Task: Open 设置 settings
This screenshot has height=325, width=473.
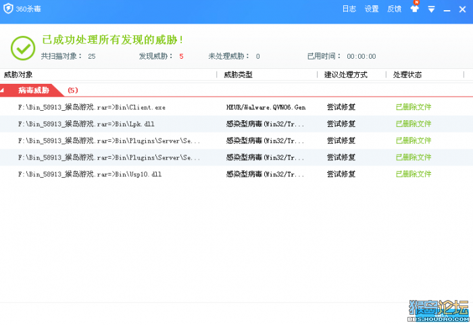Action: (372, 9)
